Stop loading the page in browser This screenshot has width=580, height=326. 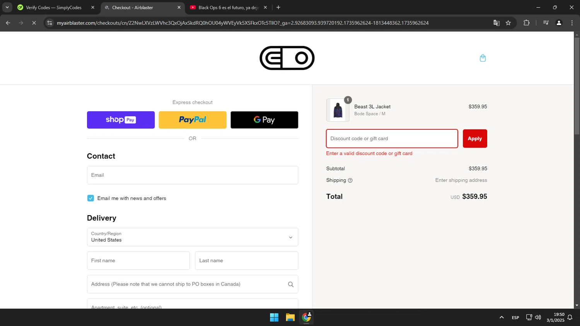pyautogui.click(x=34, y=23)
